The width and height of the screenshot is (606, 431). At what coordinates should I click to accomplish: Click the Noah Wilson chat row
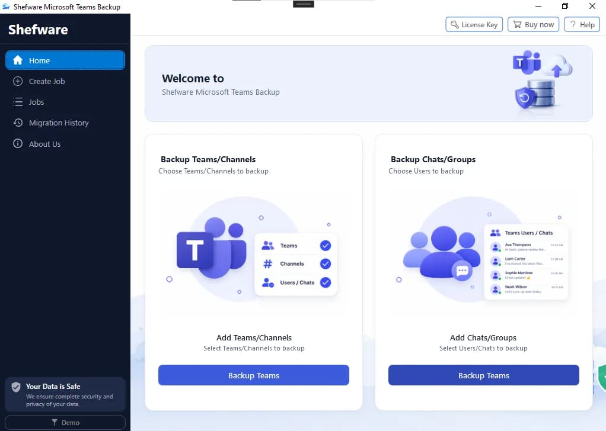pyautogui.click(x=527, y=289)
